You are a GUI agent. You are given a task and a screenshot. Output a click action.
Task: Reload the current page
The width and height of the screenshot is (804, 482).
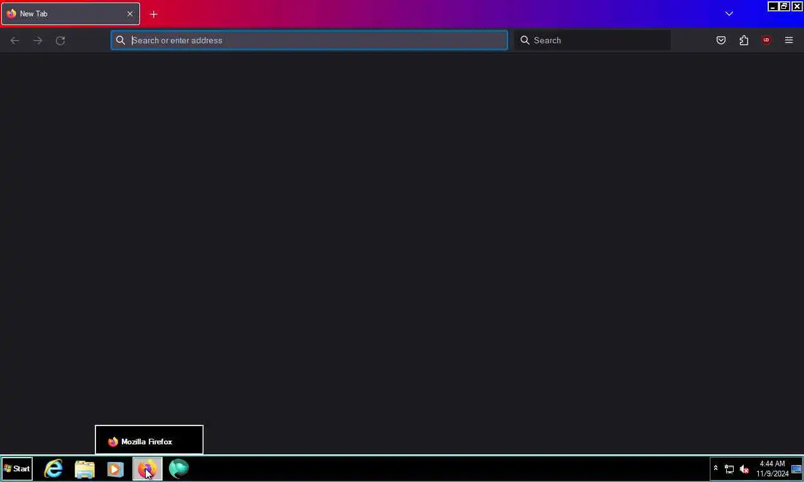[60, 40]
